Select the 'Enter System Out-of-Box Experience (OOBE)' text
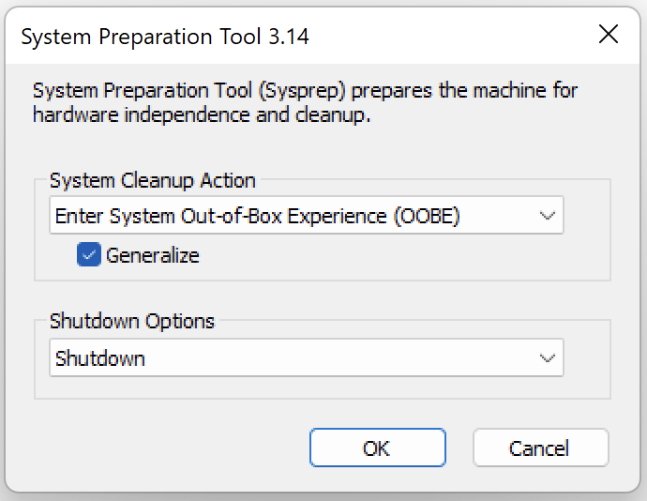The image size is (647, 501). click(258, 216)
